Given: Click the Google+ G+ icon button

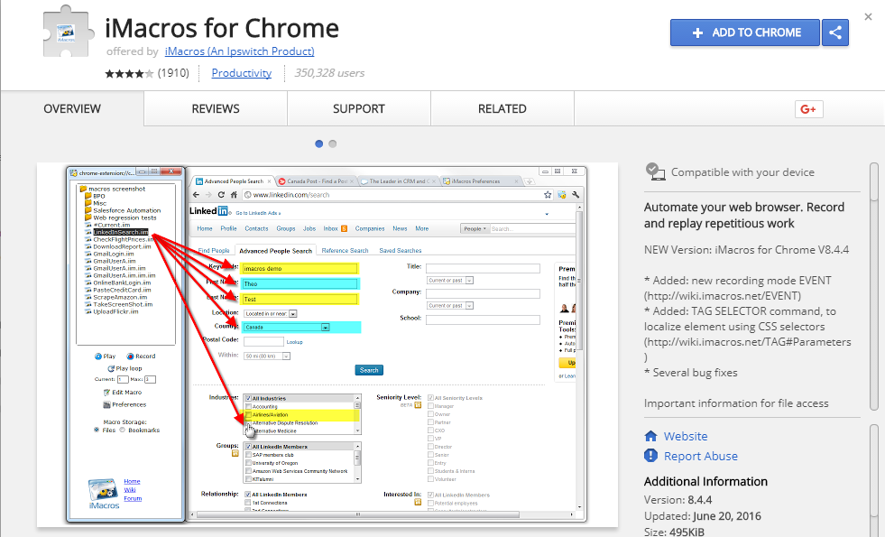Looking at the screenshot, I should click(809, 109).
